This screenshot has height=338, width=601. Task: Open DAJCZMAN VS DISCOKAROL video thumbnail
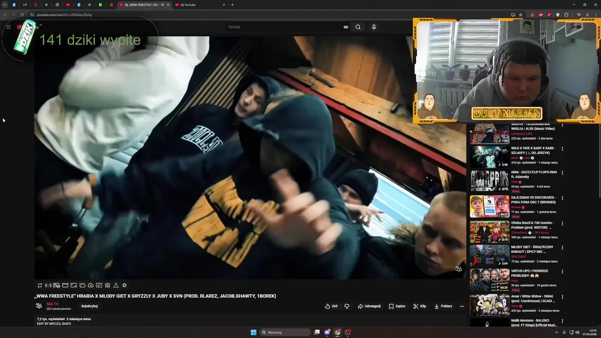pos(490,207)
